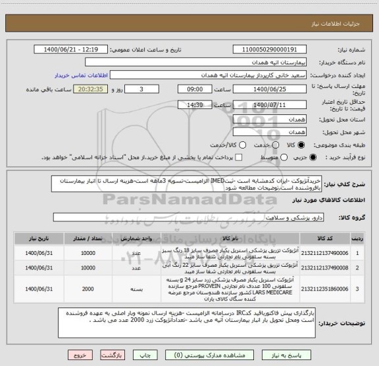Image resolution: width=379 pixels, height=366 pixels.
Task: Click the کد کالا column header
Action: (x=325, y=239)
